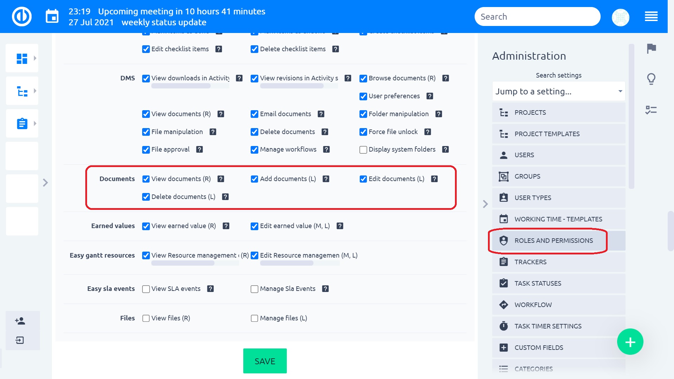Open the lightbulb tips icon on the right
Viewport: 674px width, 379px height.
click(x=652, y=79)
